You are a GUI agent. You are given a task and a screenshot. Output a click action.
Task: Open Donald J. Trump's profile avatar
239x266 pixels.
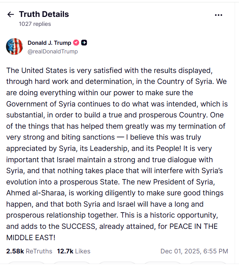click(x=15, y=47)
